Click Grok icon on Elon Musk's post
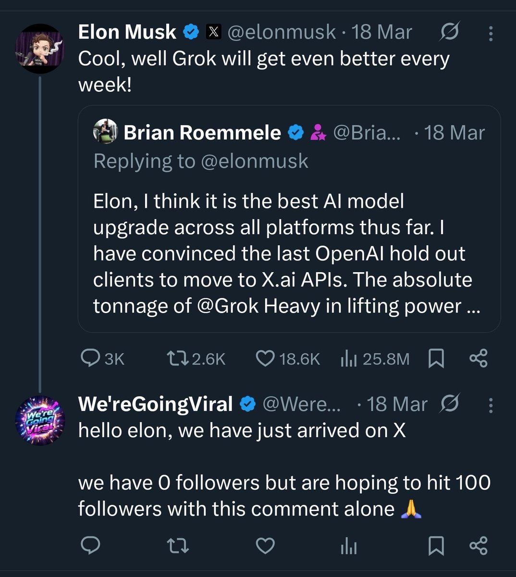 [450, 32]
